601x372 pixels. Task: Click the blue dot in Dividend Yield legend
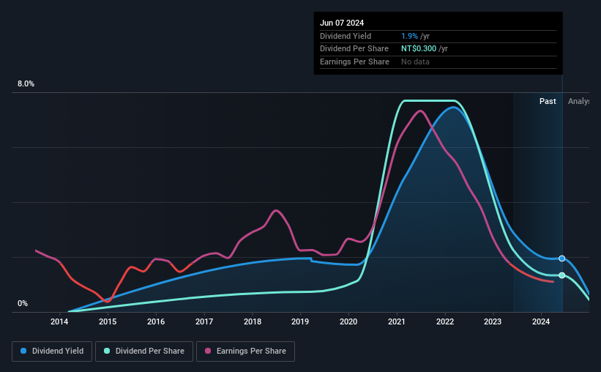click(23, 351)
